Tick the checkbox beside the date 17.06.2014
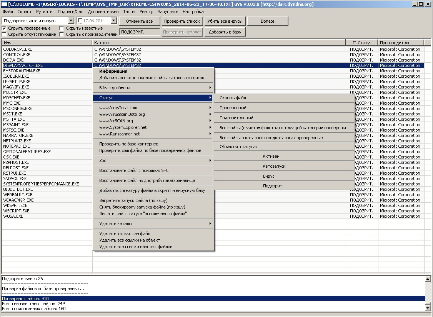 80,20
